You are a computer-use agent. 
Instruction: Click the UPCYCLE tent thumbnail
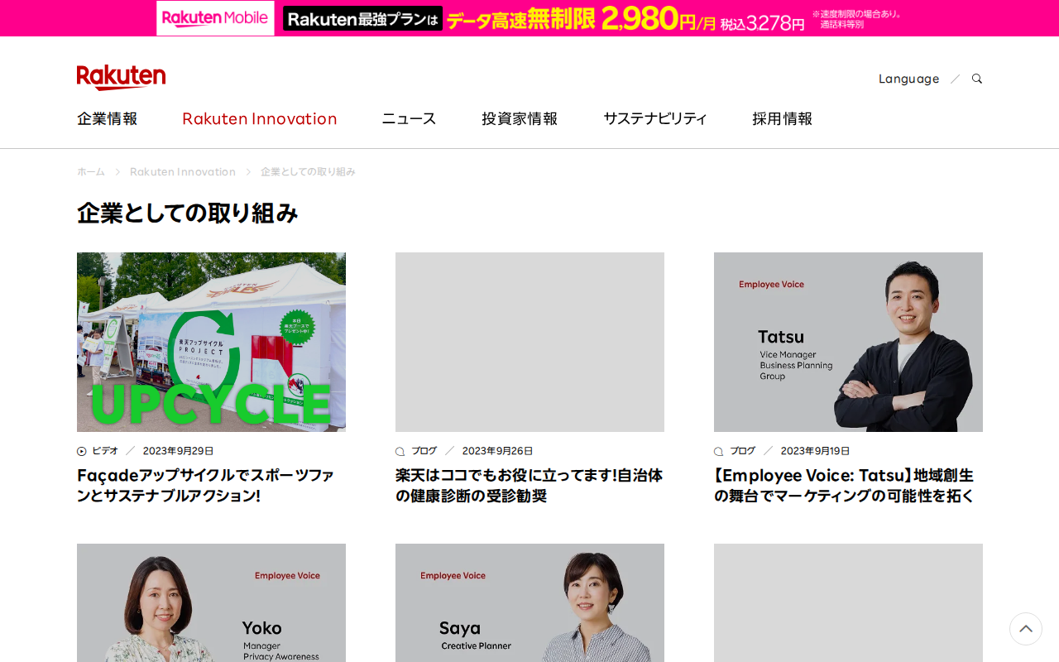(211, 342)
